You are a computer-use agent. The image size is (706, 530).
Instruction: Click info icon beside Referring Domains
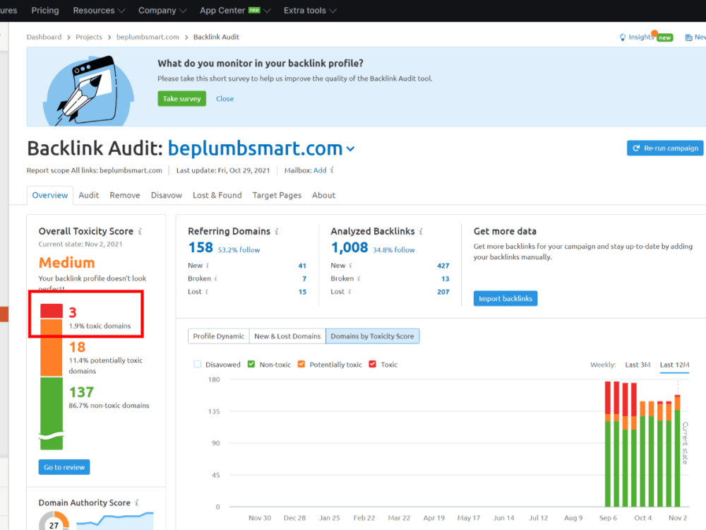277,231
